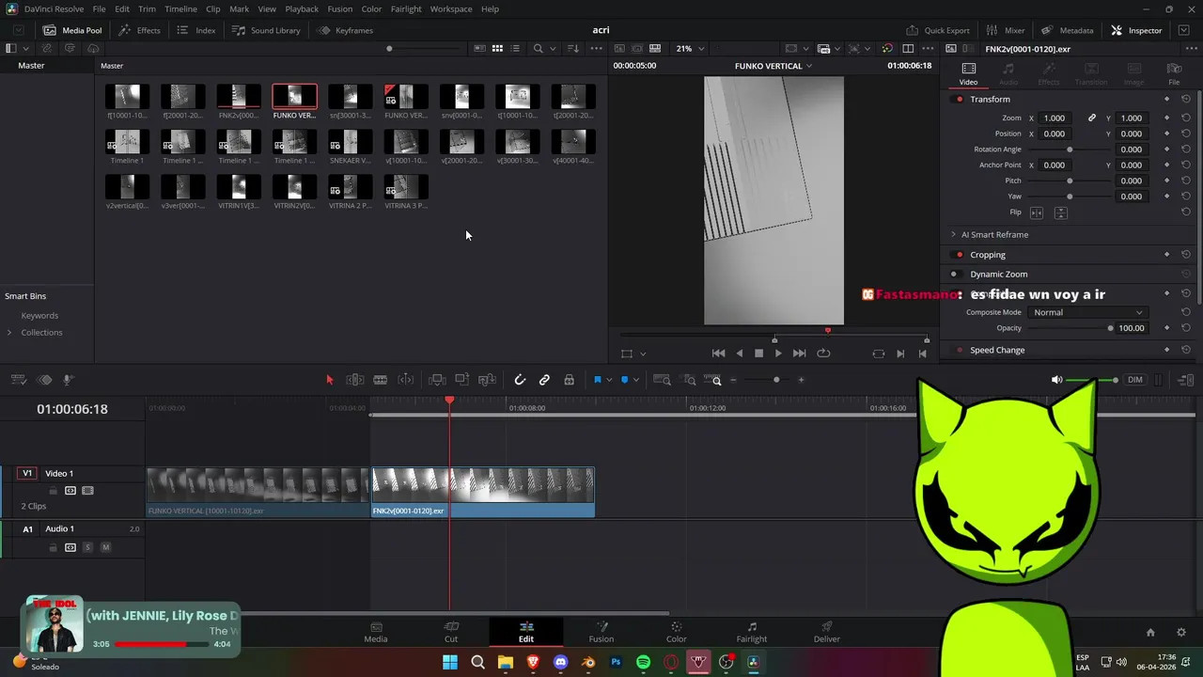
Task: Open the Keyframes panel
Action: coord(345,30)
